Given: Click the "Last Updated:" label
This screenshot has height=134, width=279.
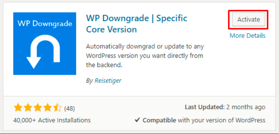Looking at the screenshot, I should (205, 107).
